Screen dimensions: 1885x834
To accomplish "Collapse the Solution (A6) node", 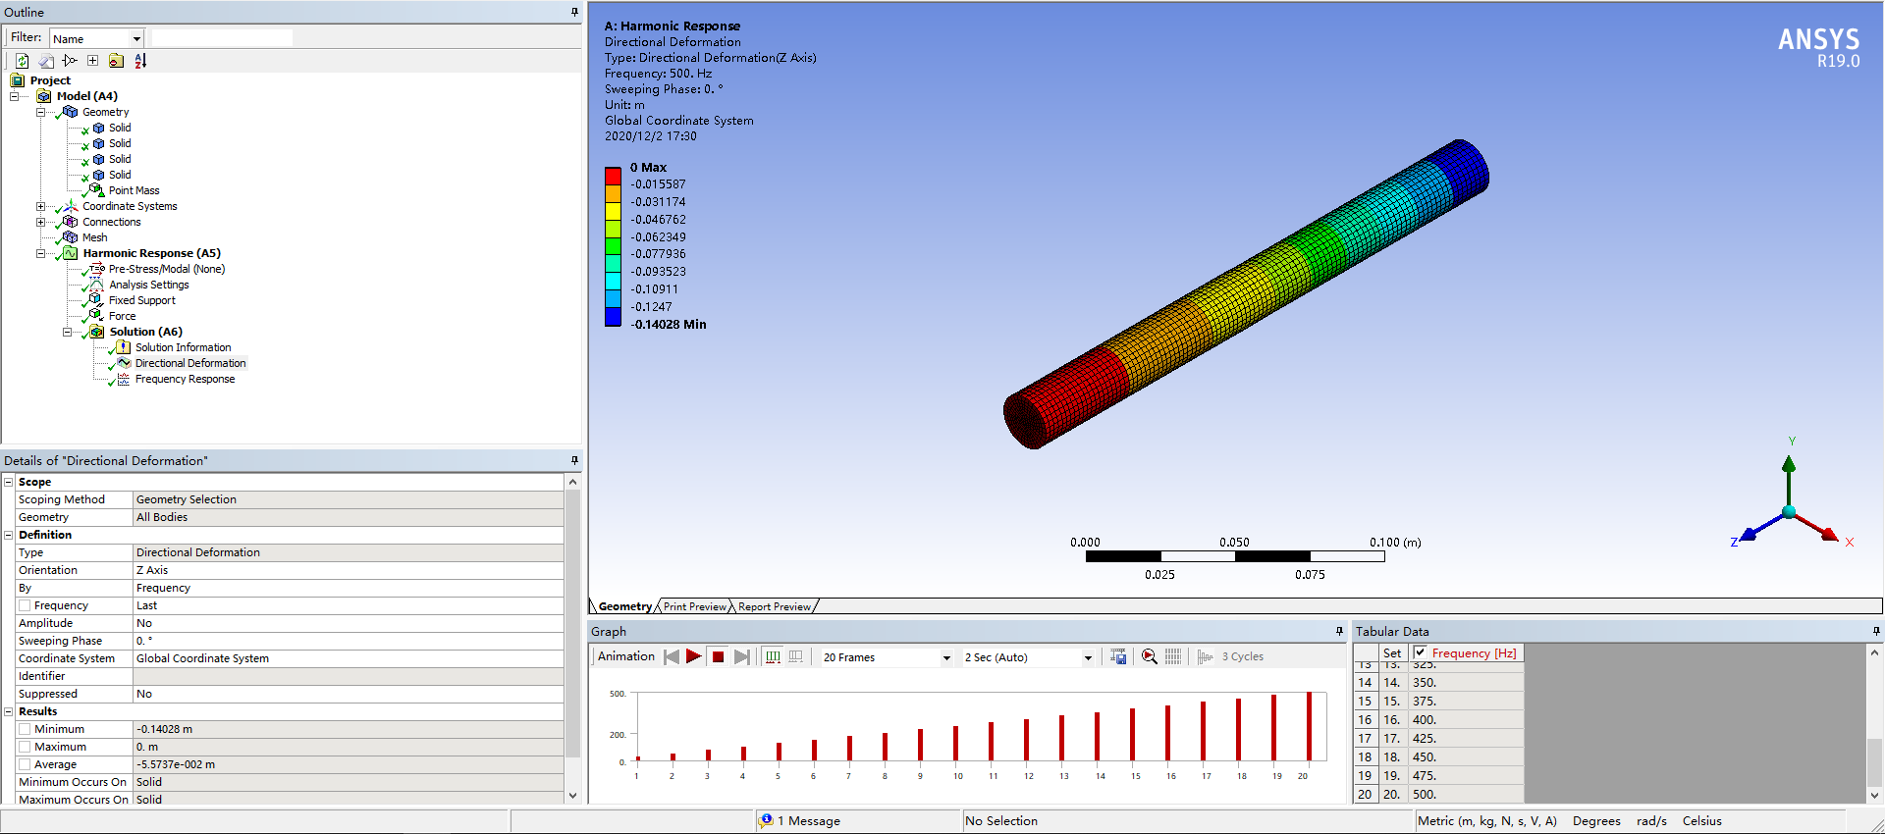I will (67, 332).
